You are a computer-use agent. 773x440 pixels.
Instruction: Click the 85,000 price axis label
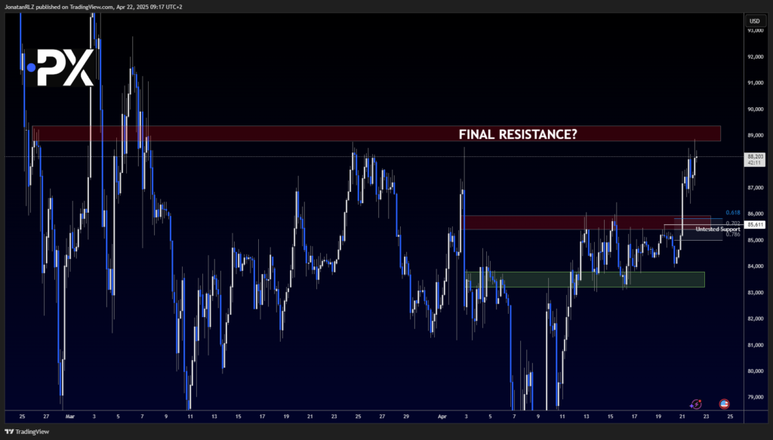click(x=755, y=241)
